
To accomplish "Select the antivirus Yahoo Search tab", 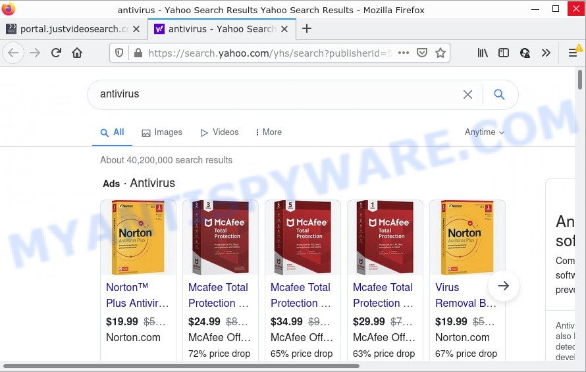I will [x=222, y=29].
